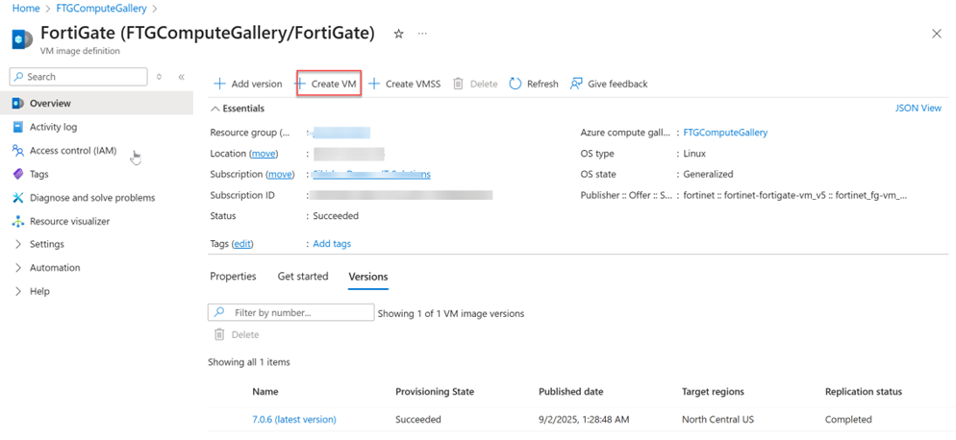Click the Create VMSS button

click(404, 84)
